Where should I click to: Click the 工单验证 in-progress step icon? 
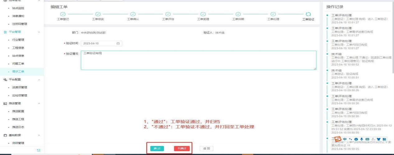point(308,14)
